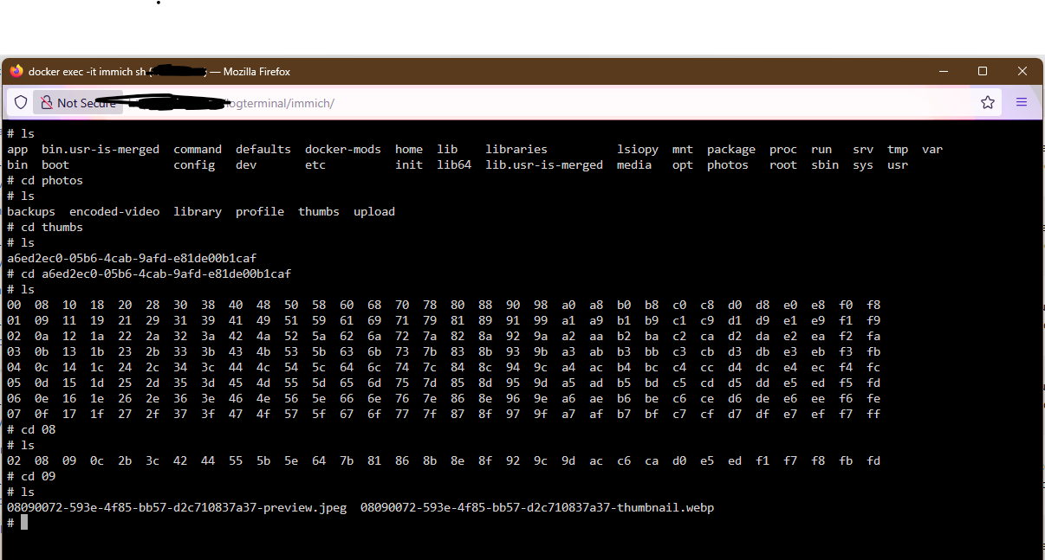Click the 'package' entry in root listing
The height and width of the screenshot is (560, 1045).
point(731,150)
